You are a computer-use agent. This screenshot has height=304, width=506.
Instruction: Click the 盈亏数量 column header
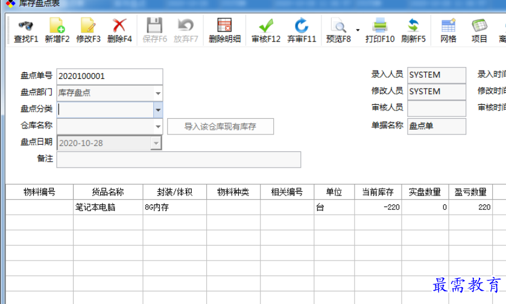(470, 192)
